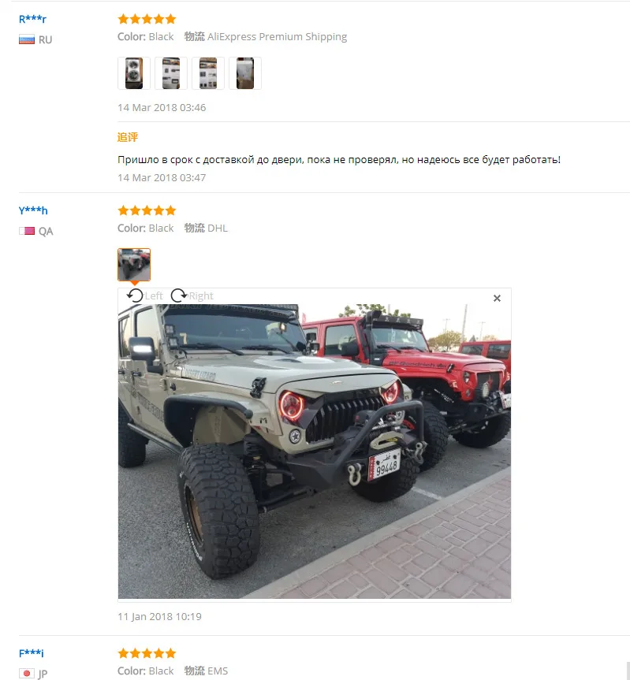
Task: Click the enlarged tan Jeep photo
Action: [315, 451]
